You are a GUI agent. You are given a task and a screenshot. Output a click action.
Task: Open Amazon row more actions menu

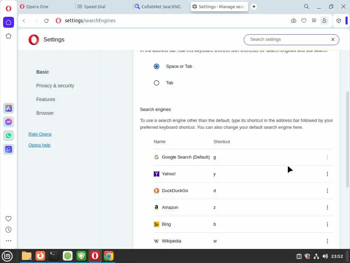pyautogui.click(x=327, y=207)
